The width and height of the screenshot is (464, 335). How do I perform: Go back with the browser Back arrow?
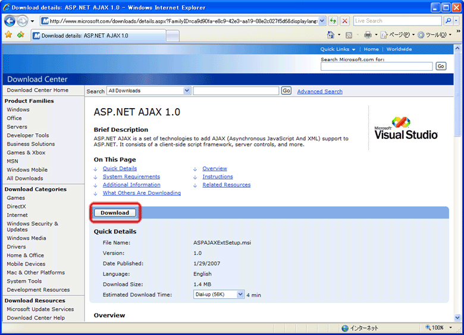(x=10, y=21)
